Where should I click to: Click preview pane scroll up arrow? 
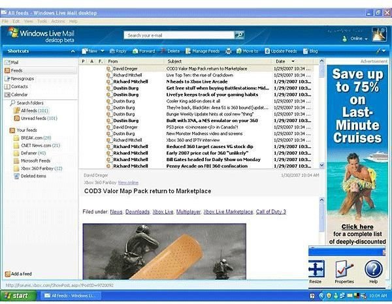point(321,200)
